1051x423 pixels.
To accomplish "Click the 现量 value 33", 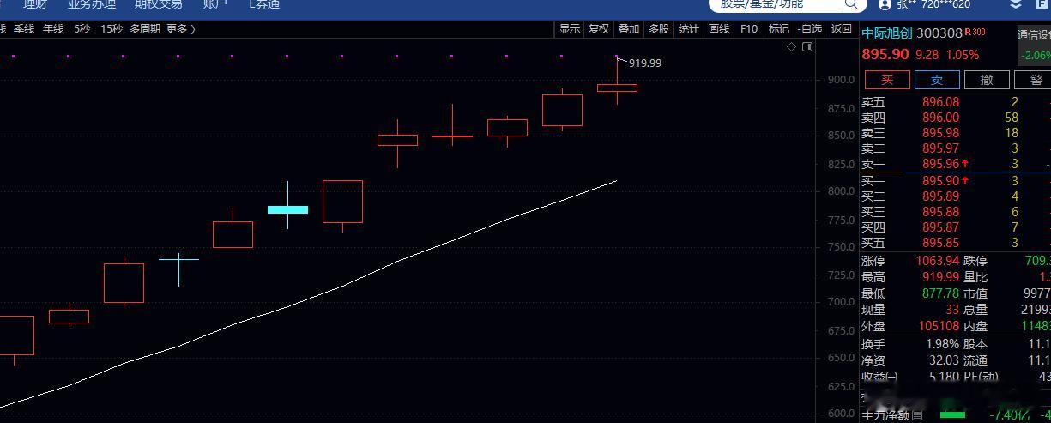I will [952, 310].
